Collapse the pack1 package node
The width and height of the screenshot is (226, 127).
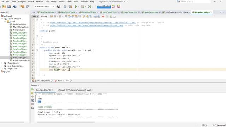pos(5,22)
